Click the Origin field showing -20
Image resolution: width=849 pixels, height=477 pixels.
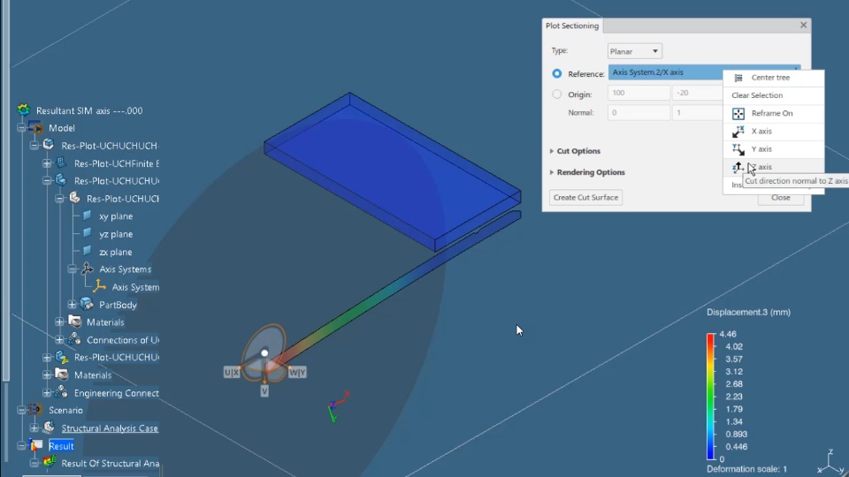click(x=698, y=93)
